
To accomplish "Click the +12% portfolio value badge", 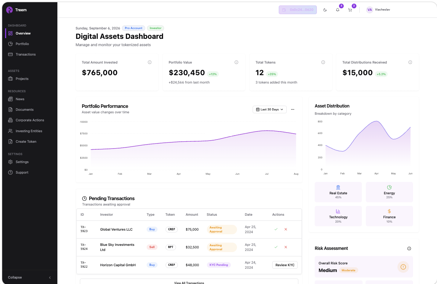I will click(x=213, y=74).
